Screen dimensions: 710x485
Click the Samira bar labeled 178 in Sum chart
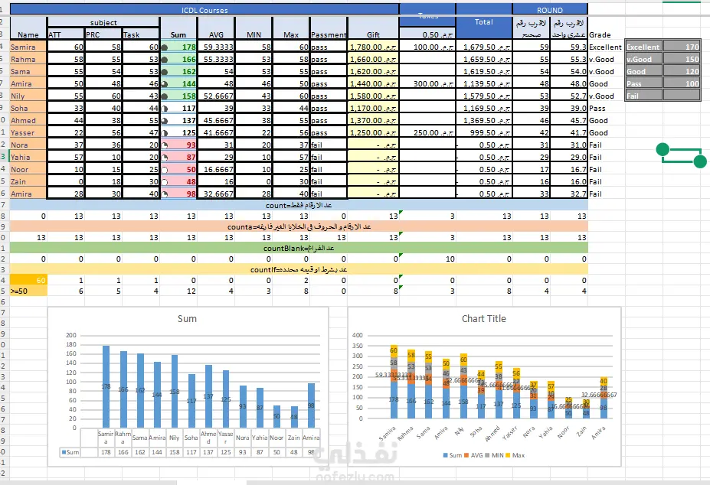106,387
